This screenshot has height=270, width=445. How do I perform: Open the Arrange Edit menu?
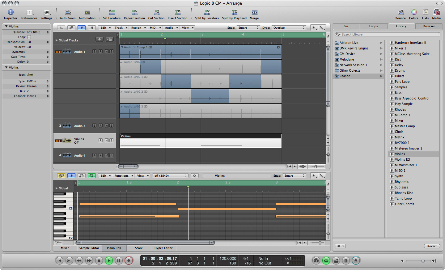[x=105, y=27]
